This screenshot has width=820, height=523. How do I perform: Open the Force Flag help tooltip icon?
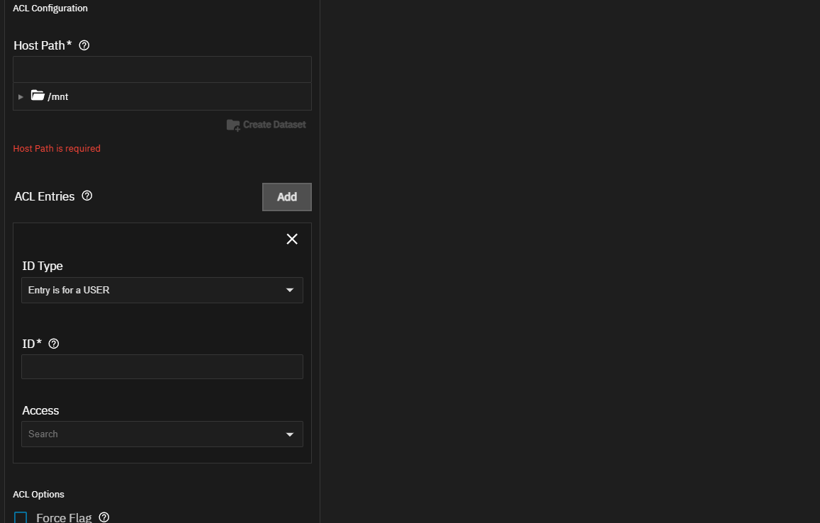[104, 517]
